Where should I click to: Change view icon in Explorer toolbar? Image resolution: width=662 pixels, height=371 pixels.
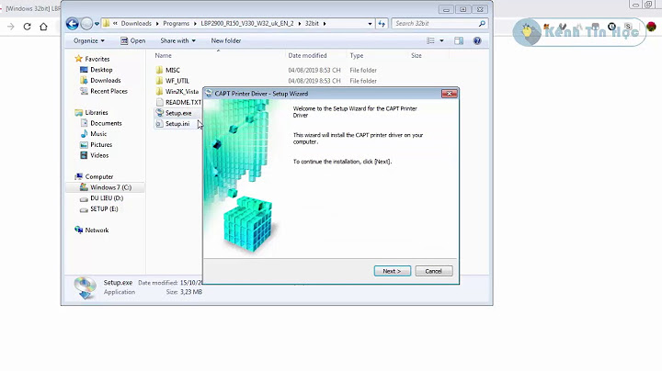tap(430, 41)
